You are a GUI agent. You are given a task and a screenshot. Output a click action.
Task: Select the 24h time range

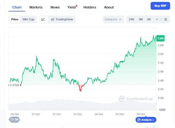pyautogui.click(x=131, y=20)
